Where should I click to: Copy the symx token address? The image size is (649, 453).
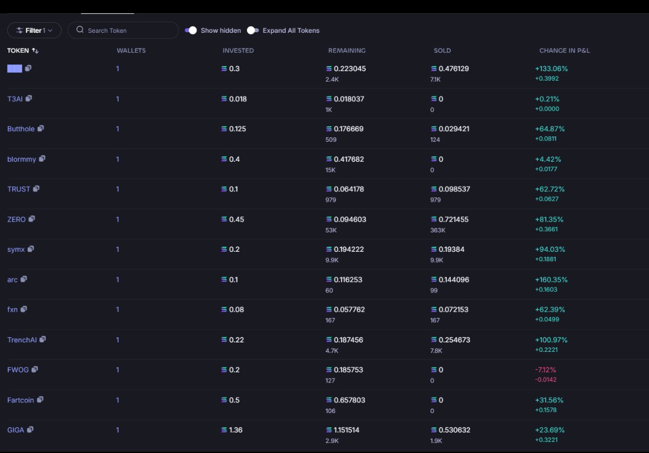31,248
